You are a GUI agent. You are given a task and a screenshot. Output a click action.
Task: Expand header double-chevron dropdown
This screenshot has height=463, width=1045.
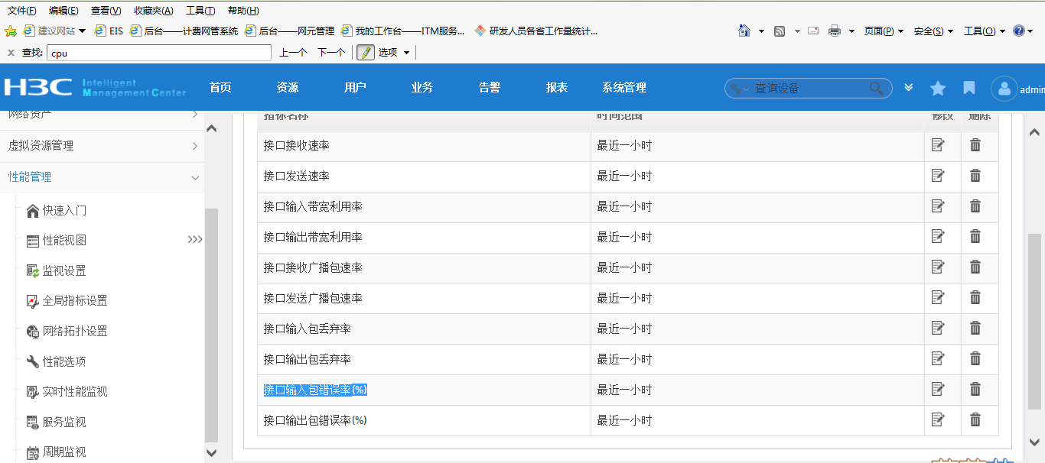click(909, 88)
